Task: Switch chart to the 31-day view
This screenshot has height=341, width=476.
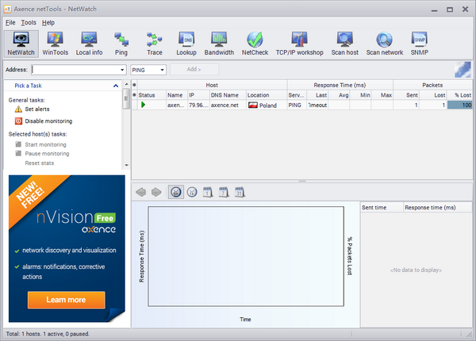Action: [240, 192]
